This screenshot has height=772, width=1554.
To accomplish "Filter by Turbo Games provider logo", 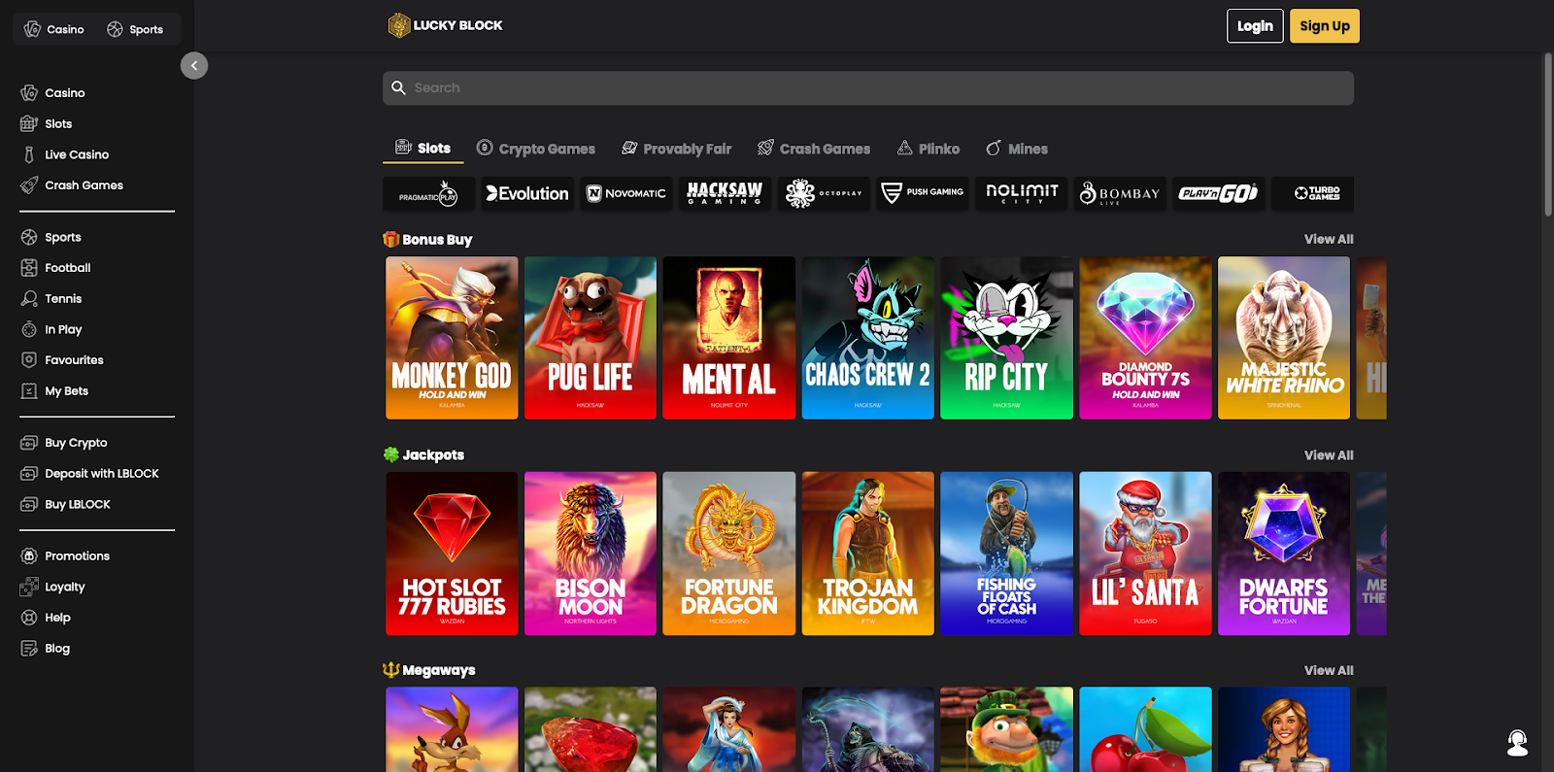I will [x=1312, y=193].
